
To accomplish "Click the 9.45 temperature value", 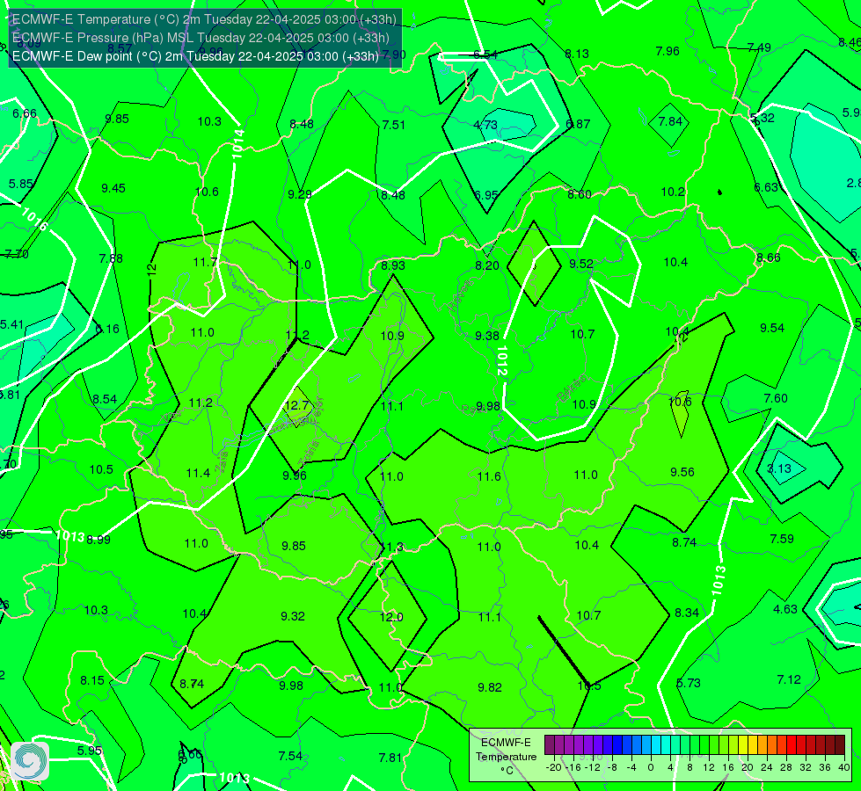I will (x=113, y=188).
